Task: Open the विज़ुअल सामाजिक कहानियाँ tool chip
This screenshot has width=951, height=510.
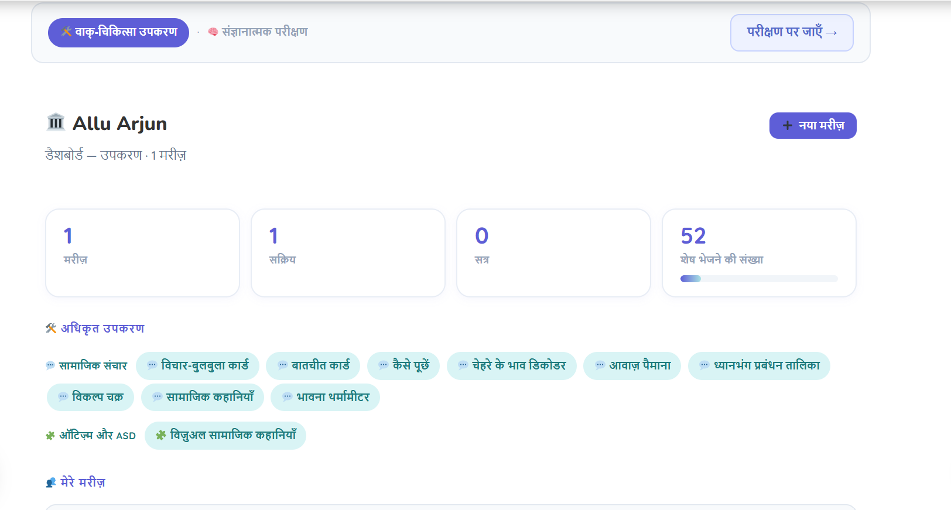Action: 225,436
